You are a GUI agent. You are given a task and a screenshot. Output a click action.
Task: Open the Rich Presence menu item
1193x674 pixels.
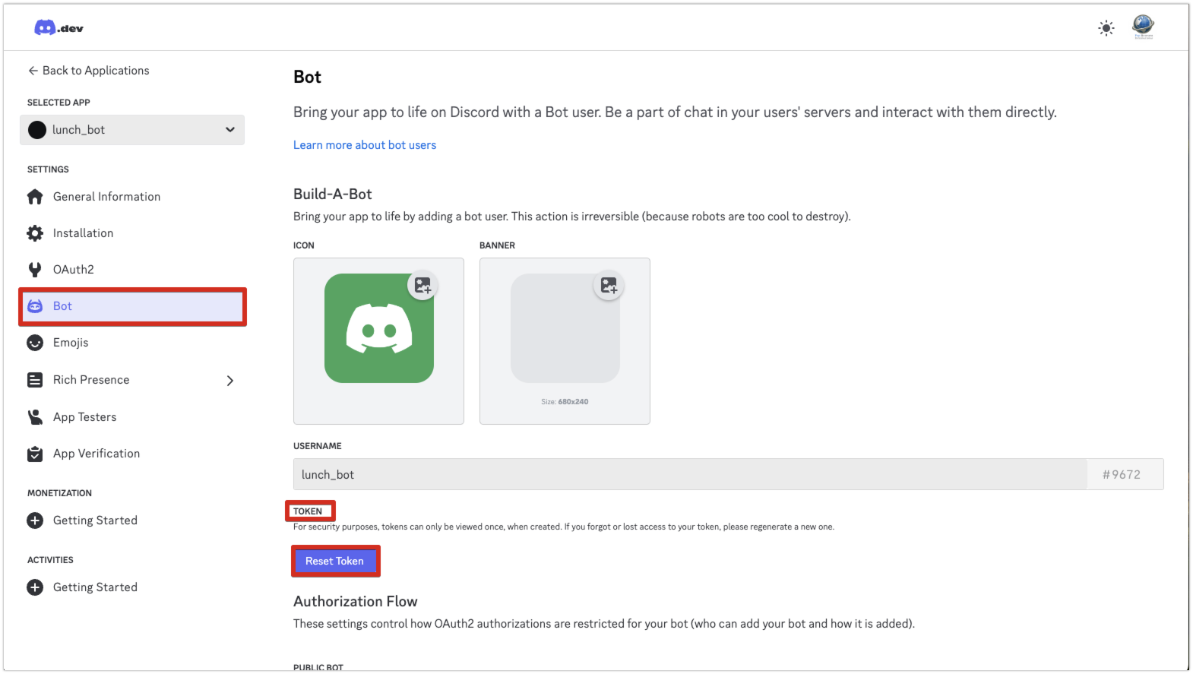pos(91,380)
